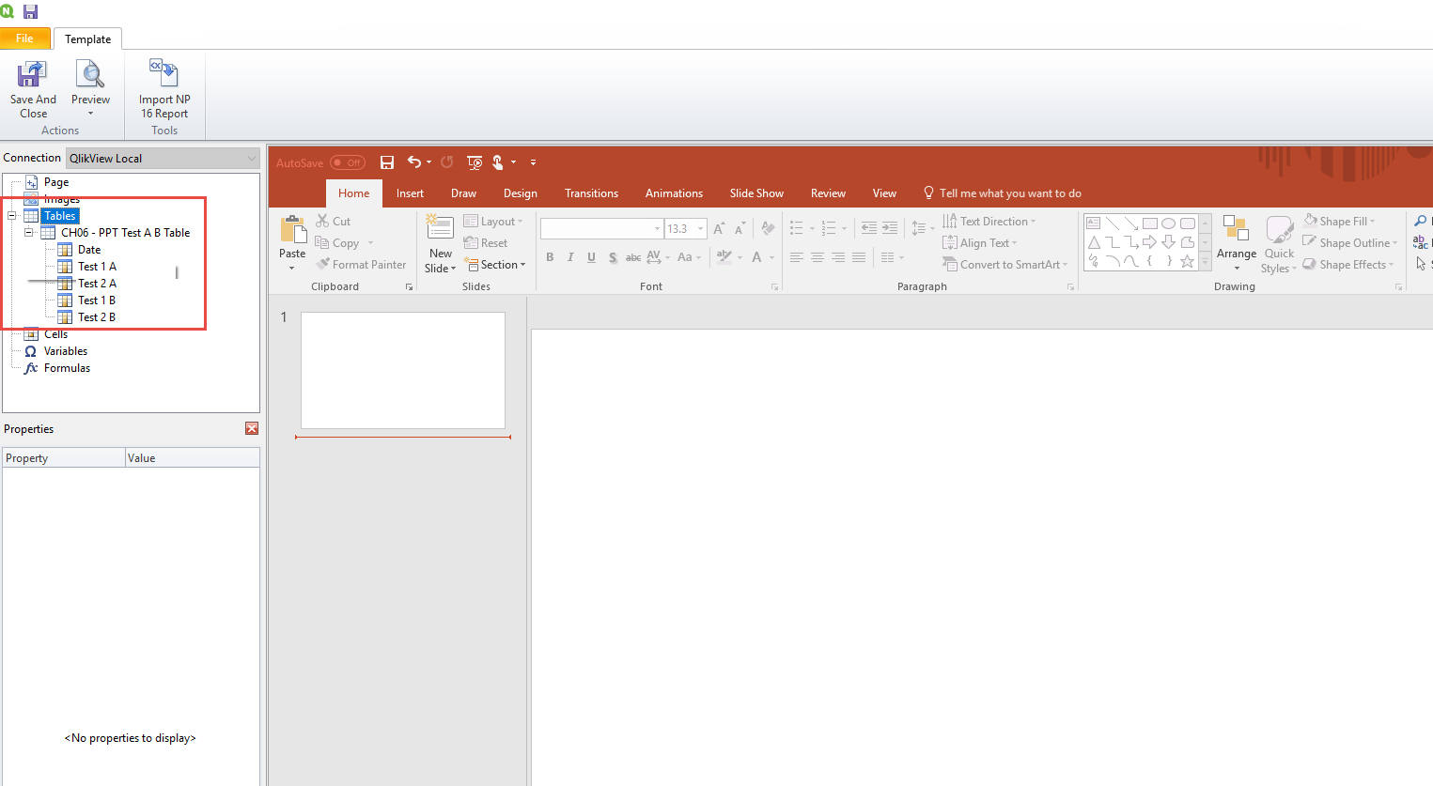Increase list indent level
Screen dimensions: 1433x786
pos(890,228)
